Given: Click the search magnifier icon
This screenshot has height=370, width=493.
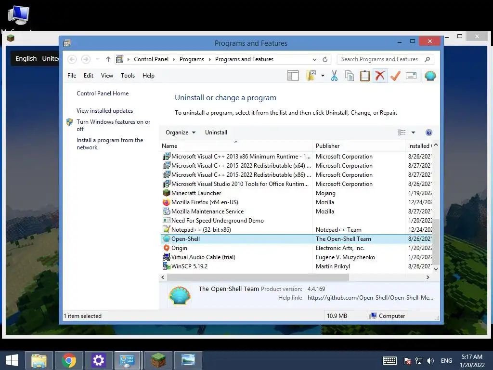Looking at the screenshot, I should click(427, 59).
